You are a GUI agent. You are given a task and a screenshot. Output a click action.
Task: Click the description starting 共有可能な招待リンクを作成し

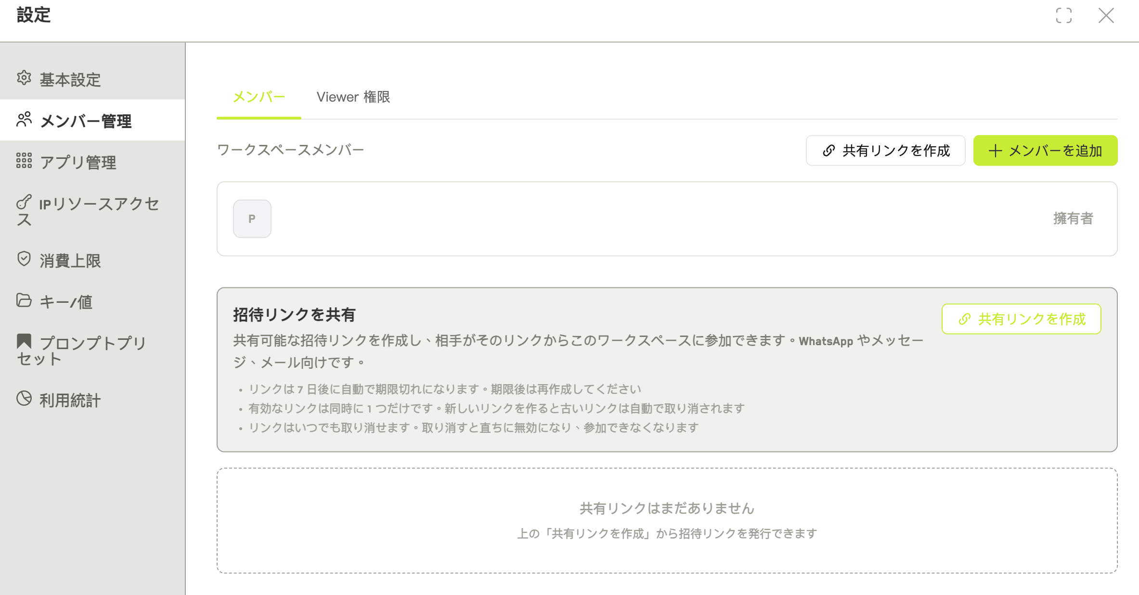[578, 351]
